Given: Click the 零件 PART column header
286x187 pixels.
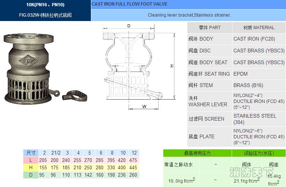Looking at the screenshot, I should pos(210,28).
